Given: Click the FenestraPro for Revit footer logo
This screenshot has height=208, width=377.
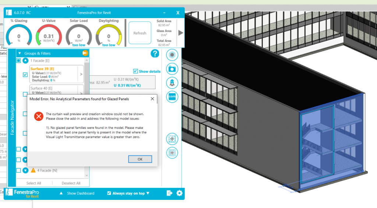Looking at the screenshot, I should [22, 193].
